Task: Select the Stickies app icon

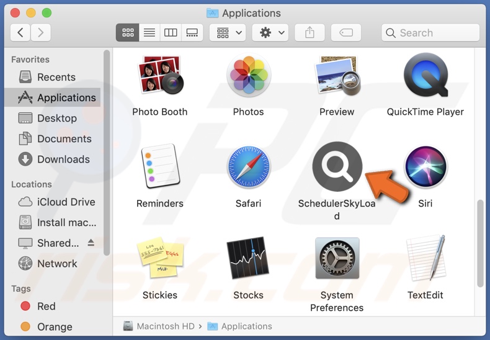Action: pos(160,257)
